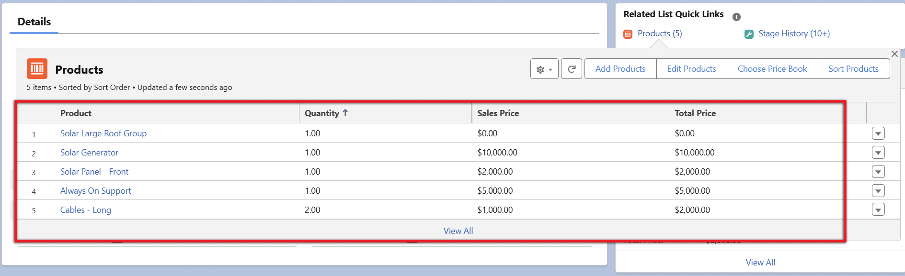Show row actions for Cables - Long
The image size is (905, 276).
point(878,210)
